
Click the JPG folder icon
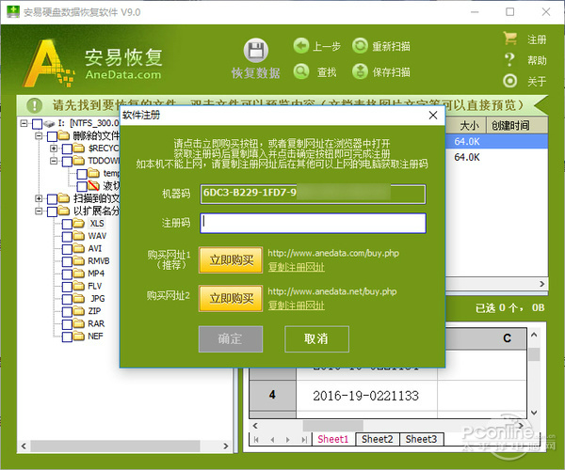pyautogui.click(x=78, y=299)
